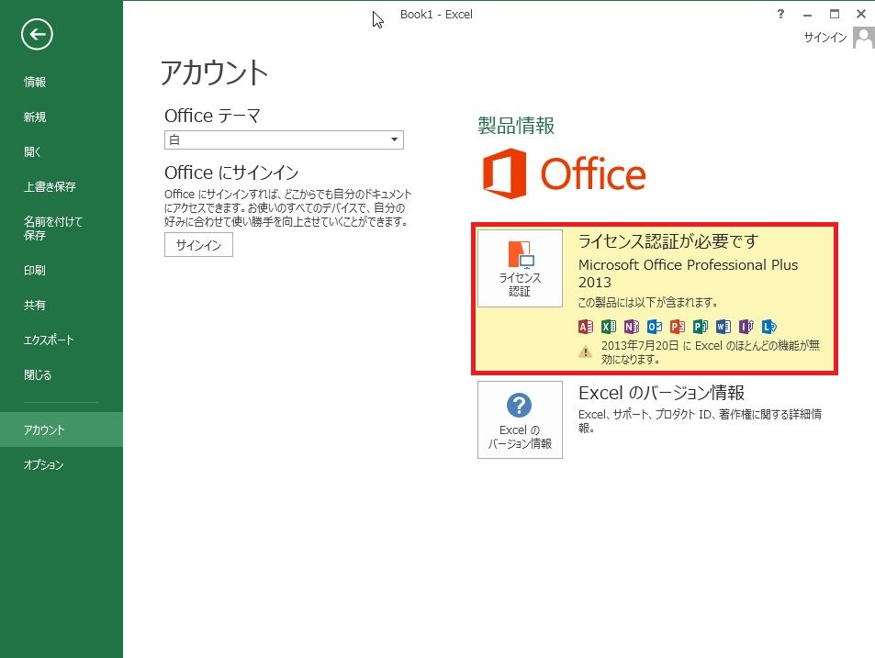Click the ライセンス認証 button
Screen dimensions: 875x658
(520, 268)
